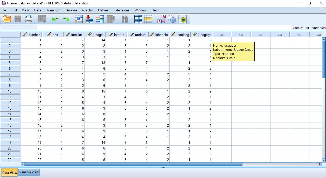Toggle Use Variable Sets
The width and height of the screenshot is (326, 178).
point(182,19)
